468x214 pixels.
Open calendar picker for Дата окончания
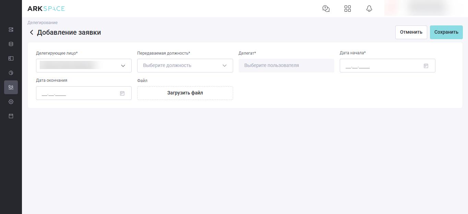click(x=122, y=93)
